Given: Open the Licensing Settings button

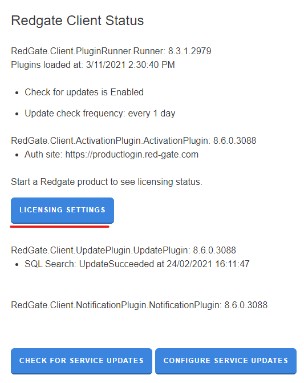Looking at the screenshot, I should [x=62, y=210].
